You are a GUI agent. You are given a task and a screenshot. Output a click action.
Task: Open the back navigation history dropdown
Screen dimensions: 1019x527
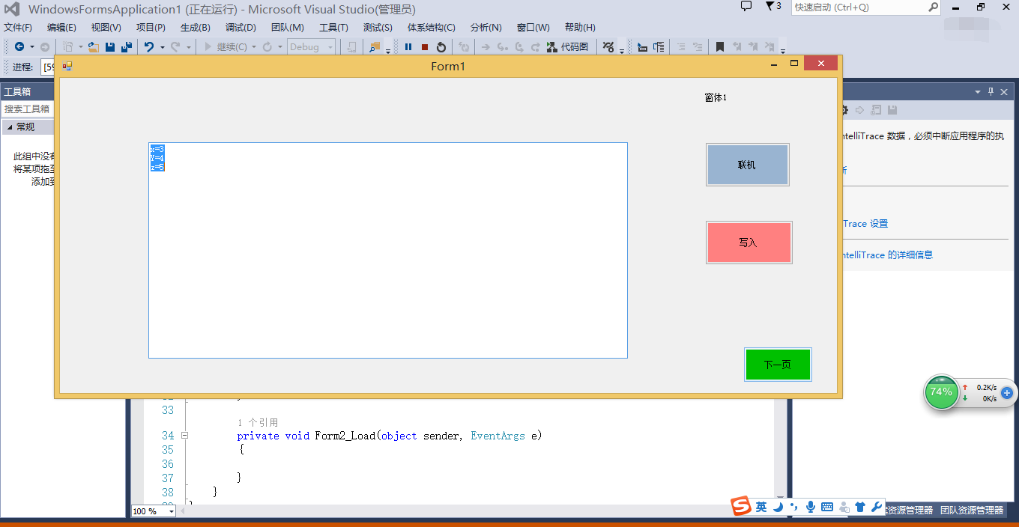tap(32, 47)
